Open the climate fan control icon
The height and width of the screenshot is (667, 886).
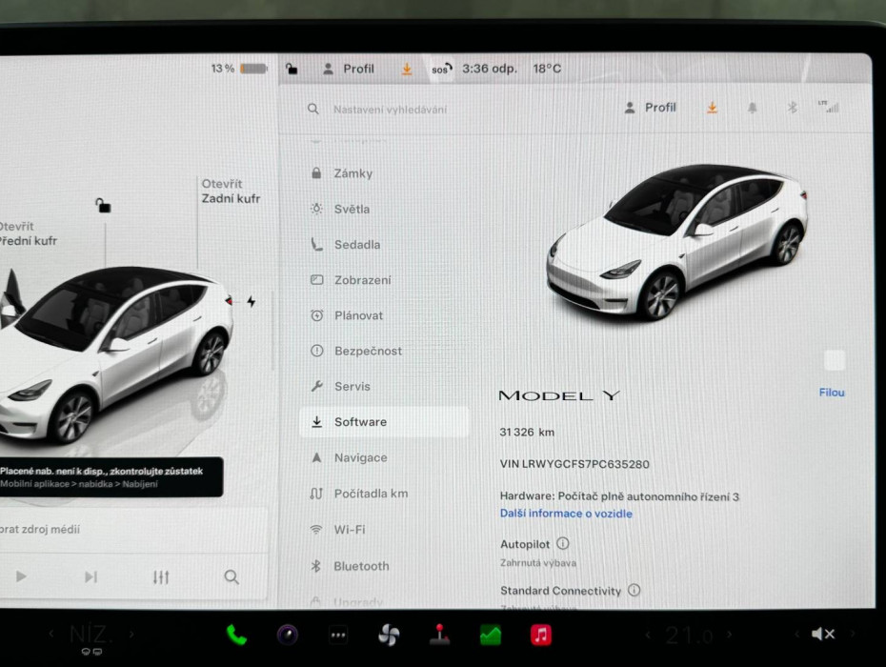click(389, 636)
